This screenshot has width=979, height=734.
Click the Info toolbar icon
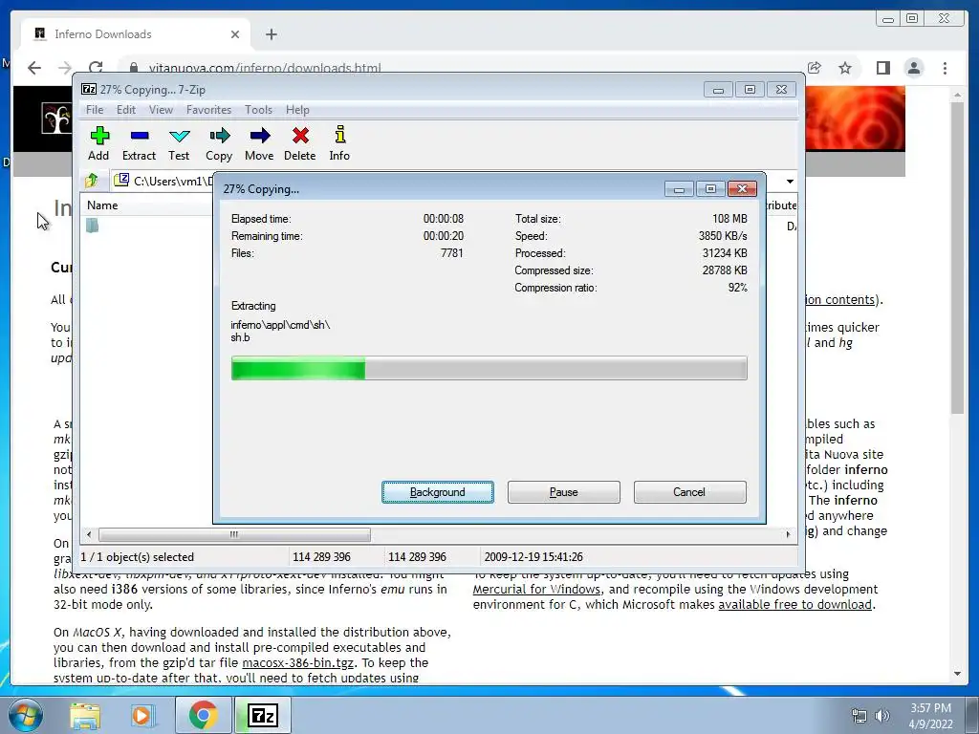(339, 143)
